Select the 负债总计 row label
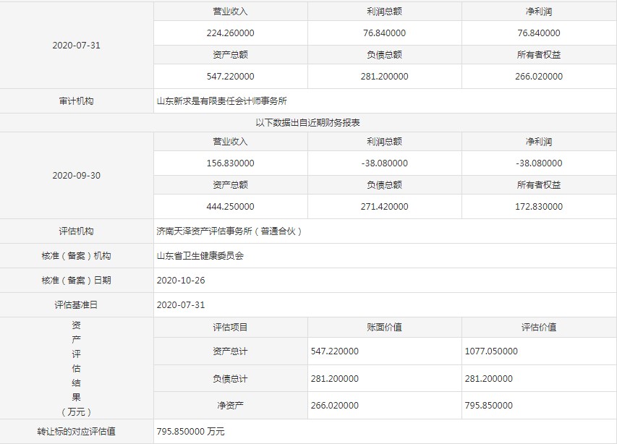The width and height of the screenshot is (617, 444). [230, 379]
